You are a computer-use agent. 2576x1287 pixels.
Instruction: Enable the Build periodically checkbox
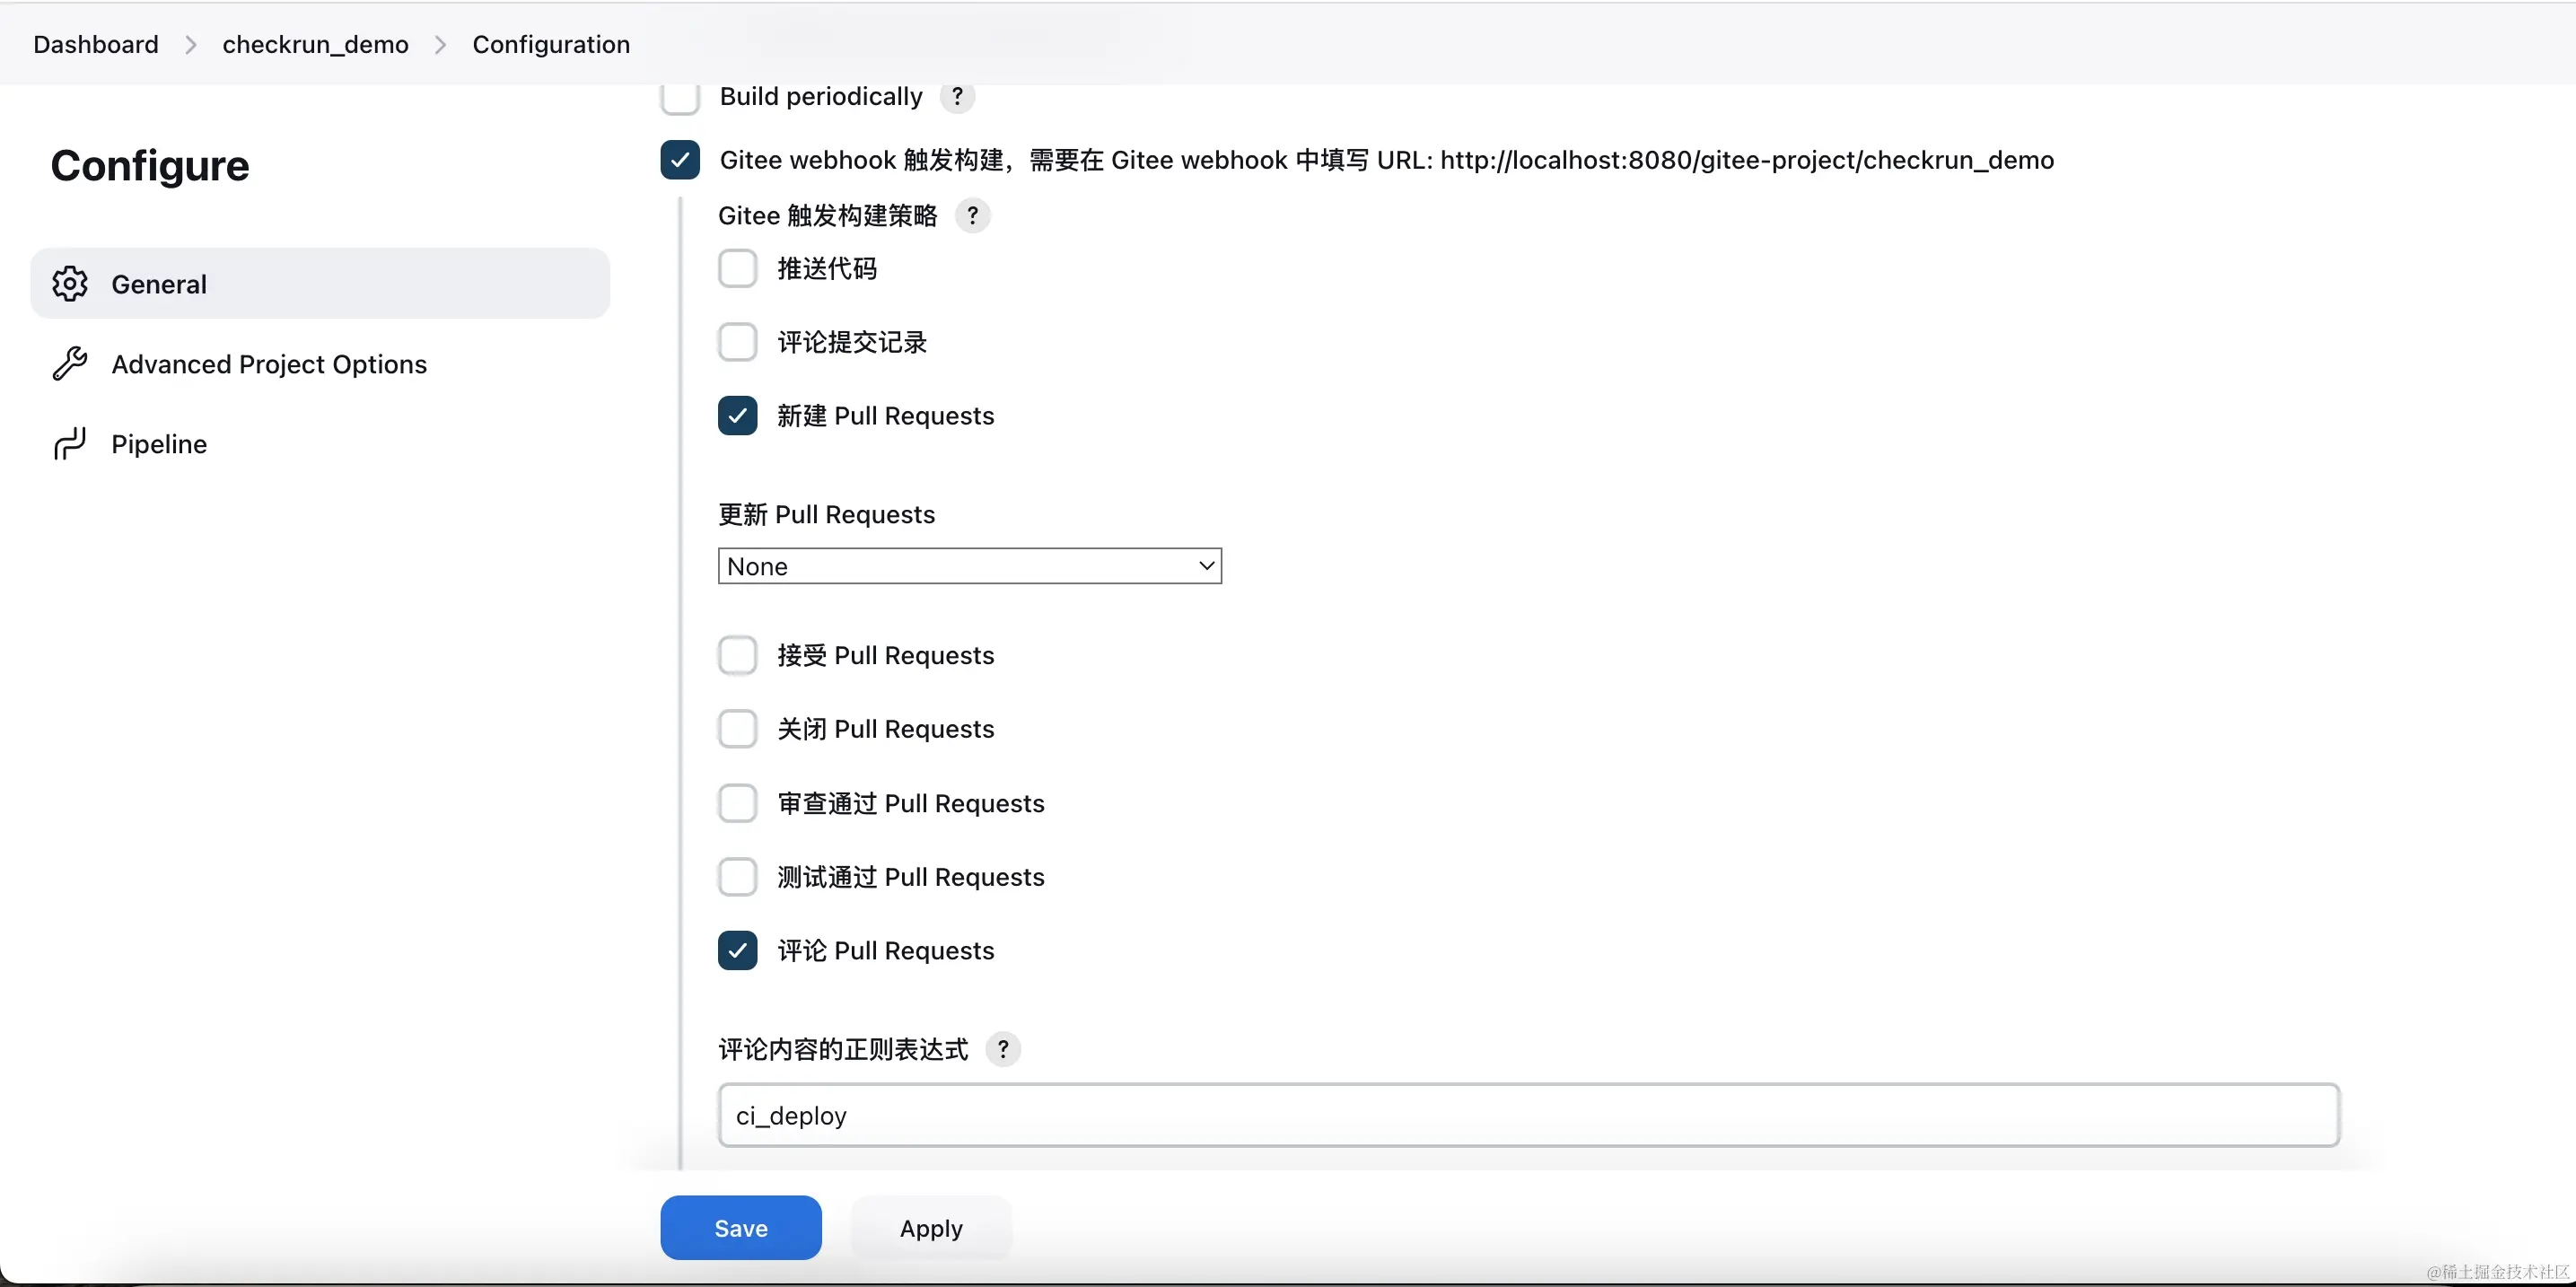click(680, 96)
